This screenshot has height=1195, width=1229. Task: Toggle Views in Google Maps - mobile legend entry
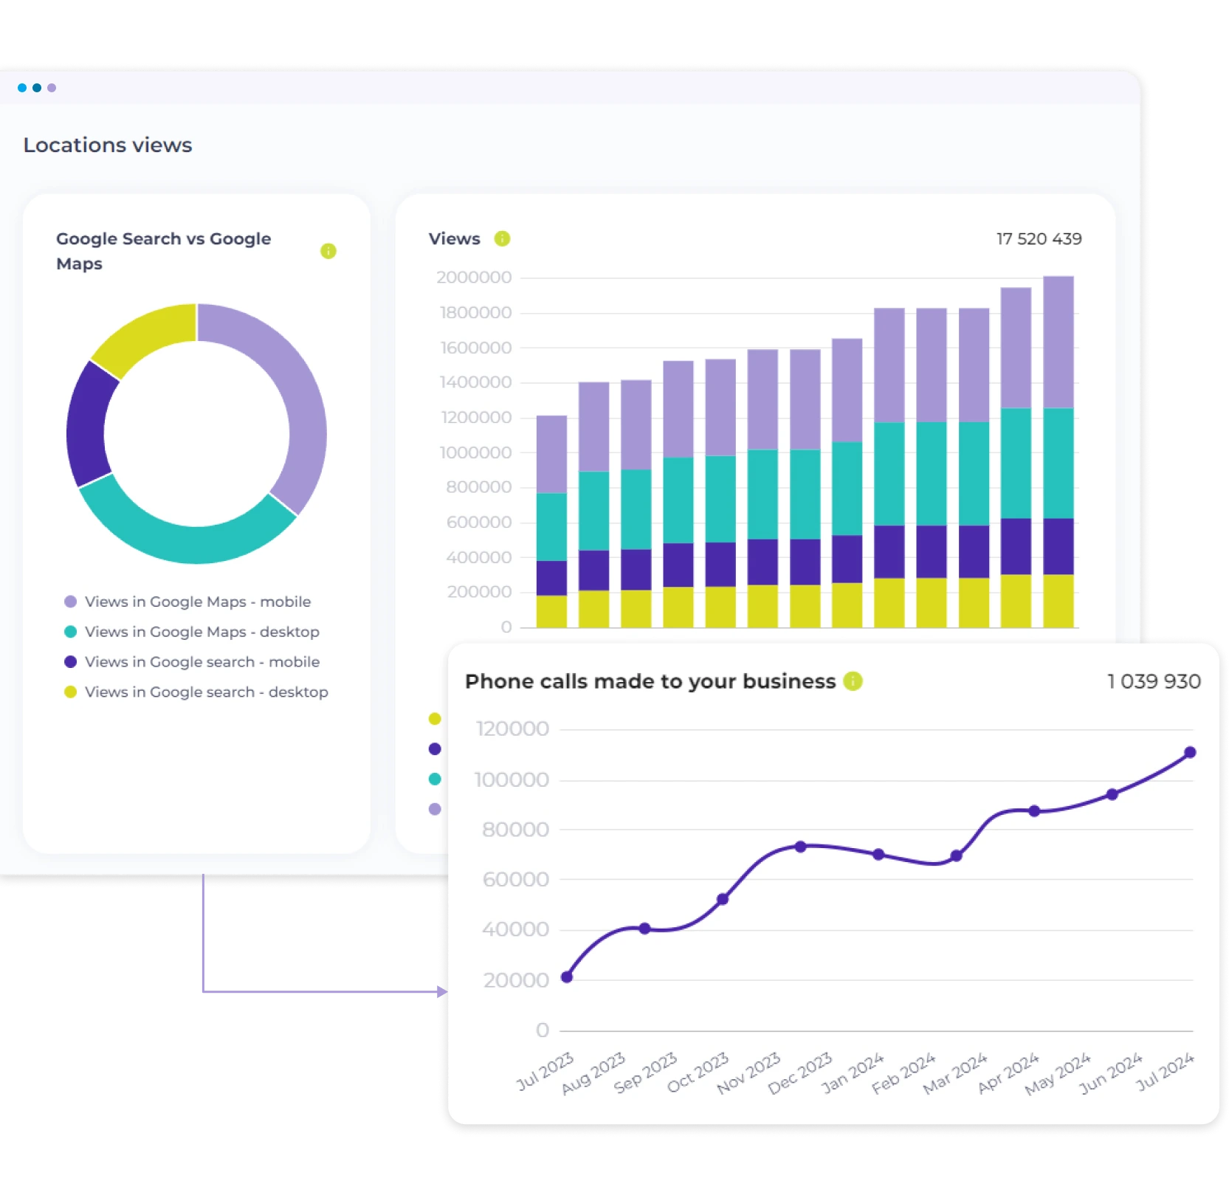click(x=187, y=602)
